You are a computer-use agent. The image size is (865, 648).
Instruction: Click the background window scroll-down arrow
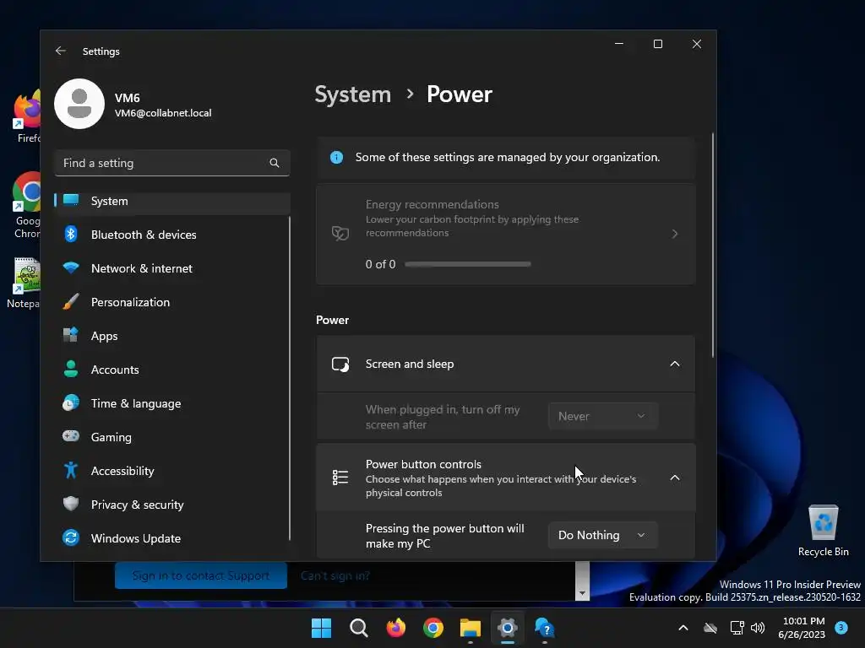click(x=582, y=594)
